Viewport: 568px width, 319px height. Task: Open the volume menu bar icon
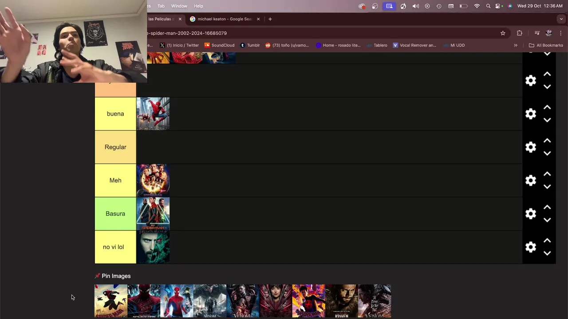[x=415, y=6]
